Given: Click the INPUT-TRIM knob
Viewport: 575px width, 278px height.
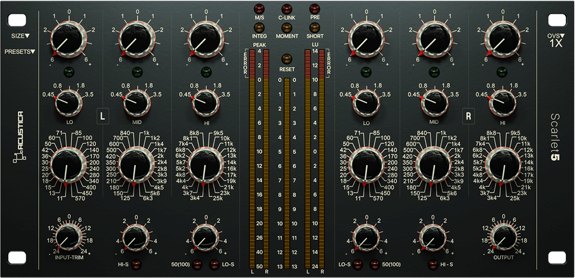Looking at the screenshot, I should coord(68,237).
